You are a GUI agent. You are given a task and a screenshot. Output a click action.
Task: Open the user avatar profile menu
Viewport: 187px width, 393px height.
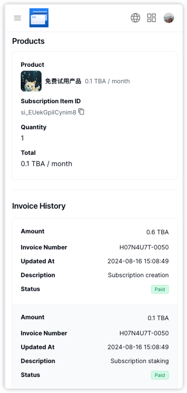pyautogui.click(x=169, y=18)
